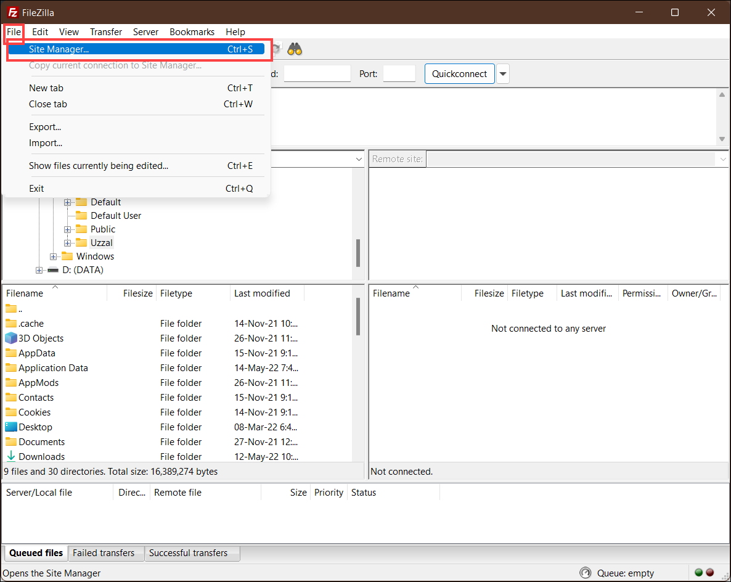Click the Cookies folder icon
This screenshot has width=731, height=582.
click(10, 412)
